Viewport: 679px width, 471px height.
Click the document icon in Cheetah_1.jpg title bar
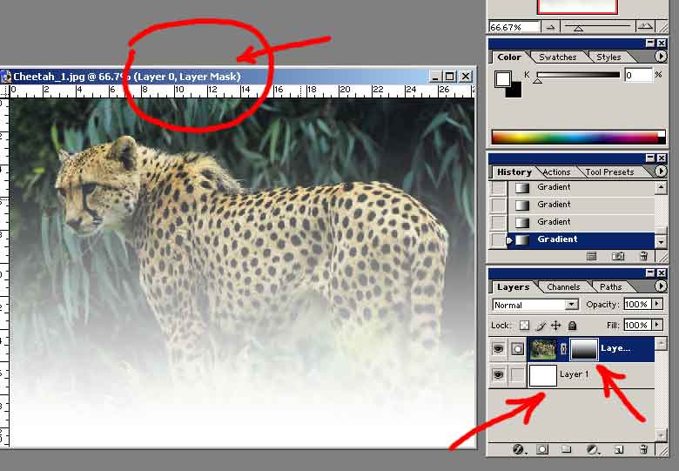pos(5,77)
